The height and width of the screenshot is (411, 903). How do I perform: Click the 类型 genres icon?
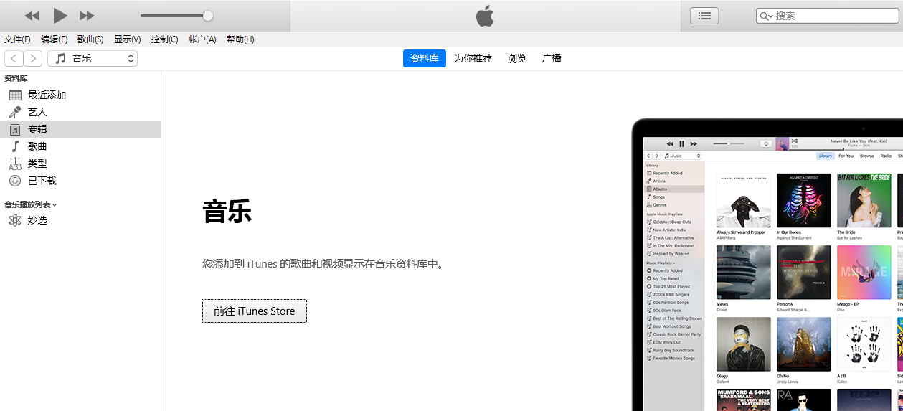point(15,164)
